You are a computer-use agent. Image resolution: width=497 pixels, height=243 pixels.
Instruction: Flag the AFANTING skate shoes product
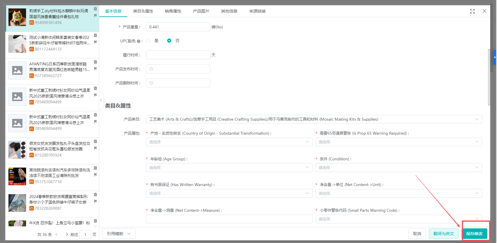coord(95,69)
